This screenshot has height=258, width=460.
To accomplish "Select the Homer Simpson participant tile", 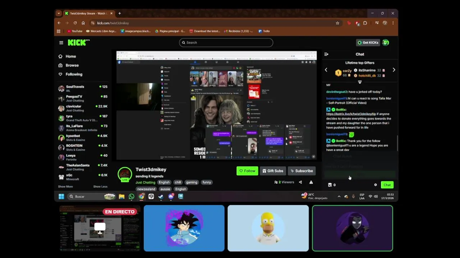I will pyautogui.click(x=268, y=228).
